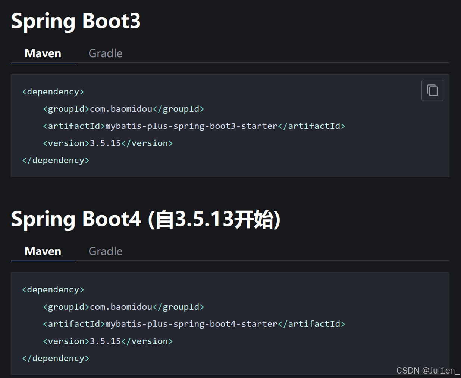This screenshot has width=461, height=378.
Task: Click the version 3.5.15 line in the Boot3 block
Action: [108, 143]
